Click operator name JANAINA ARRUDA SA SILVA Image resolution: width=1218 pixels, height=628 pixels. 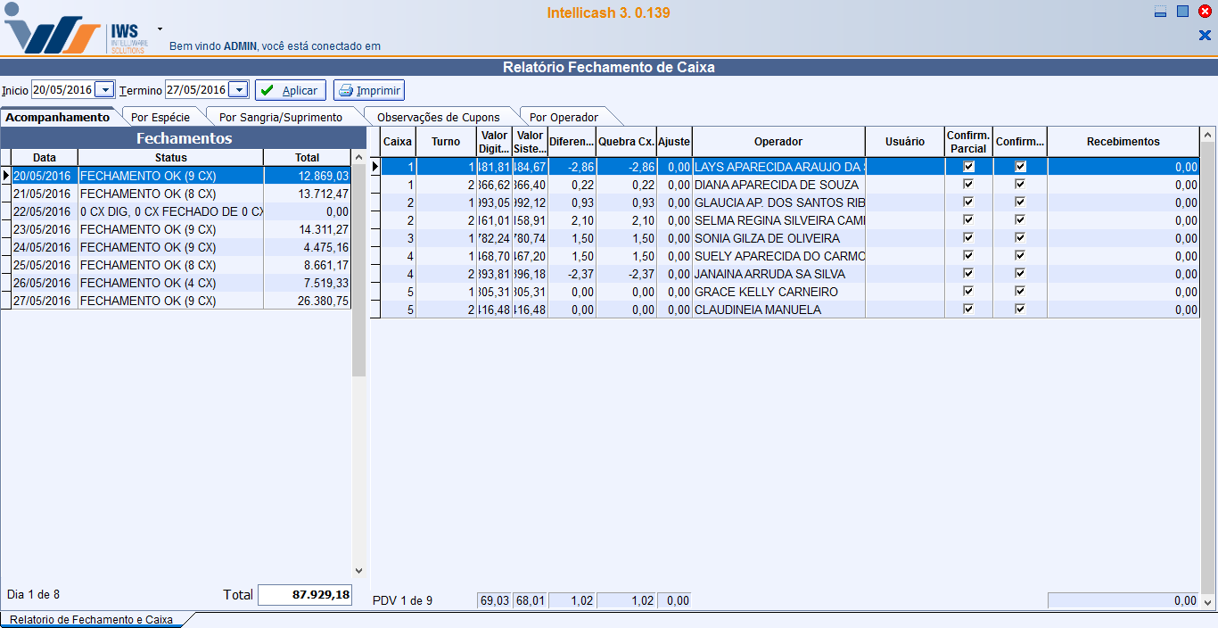(x=769, y=274)
